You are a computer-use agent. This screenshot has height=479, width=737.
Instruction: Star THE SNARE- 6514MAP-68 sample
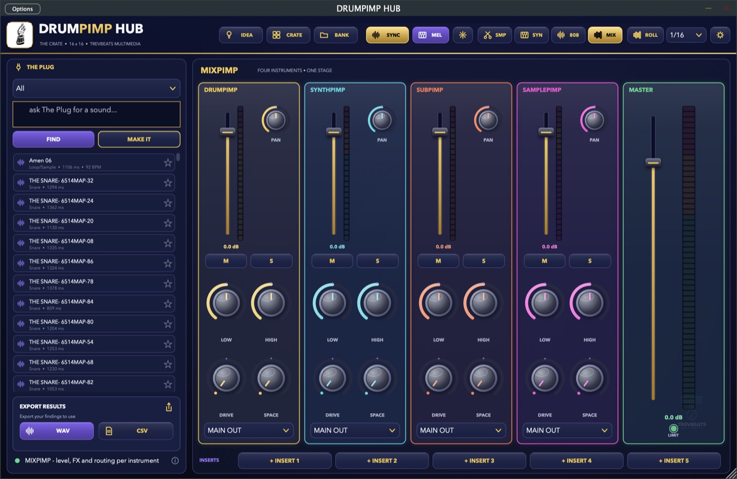pos(168,364)
